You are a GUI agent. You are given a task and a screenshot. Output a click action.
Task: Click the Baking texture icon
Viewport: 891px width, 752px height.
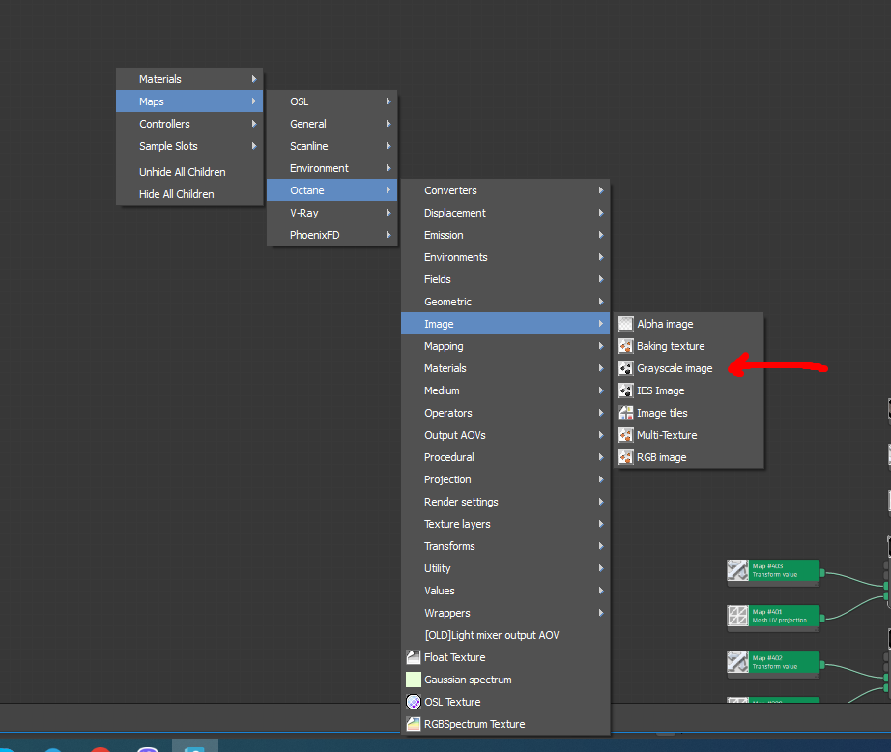pyautogui.click(x=625, y=346)
